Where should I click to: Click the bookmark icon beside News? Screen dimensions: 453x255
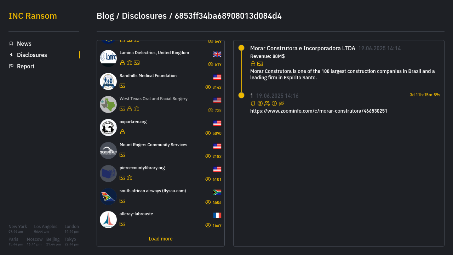[11, 44]
